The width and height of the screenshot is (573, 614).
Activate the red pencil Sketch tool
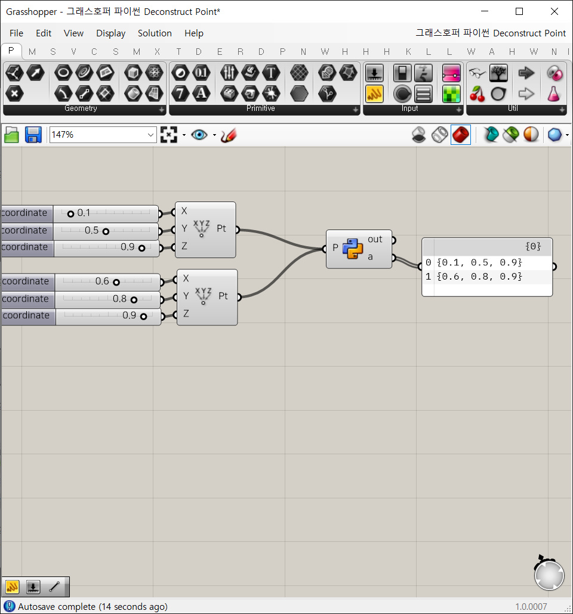pos(228,135)
